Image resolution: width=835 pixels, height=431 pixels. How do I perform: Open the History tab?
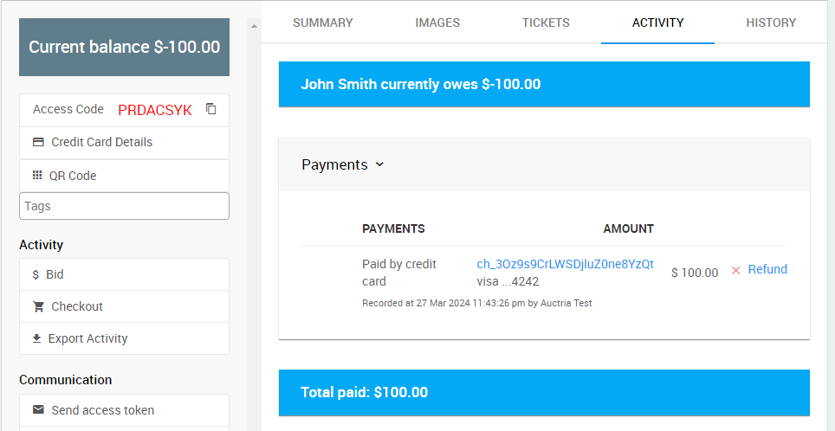(771, 23)
